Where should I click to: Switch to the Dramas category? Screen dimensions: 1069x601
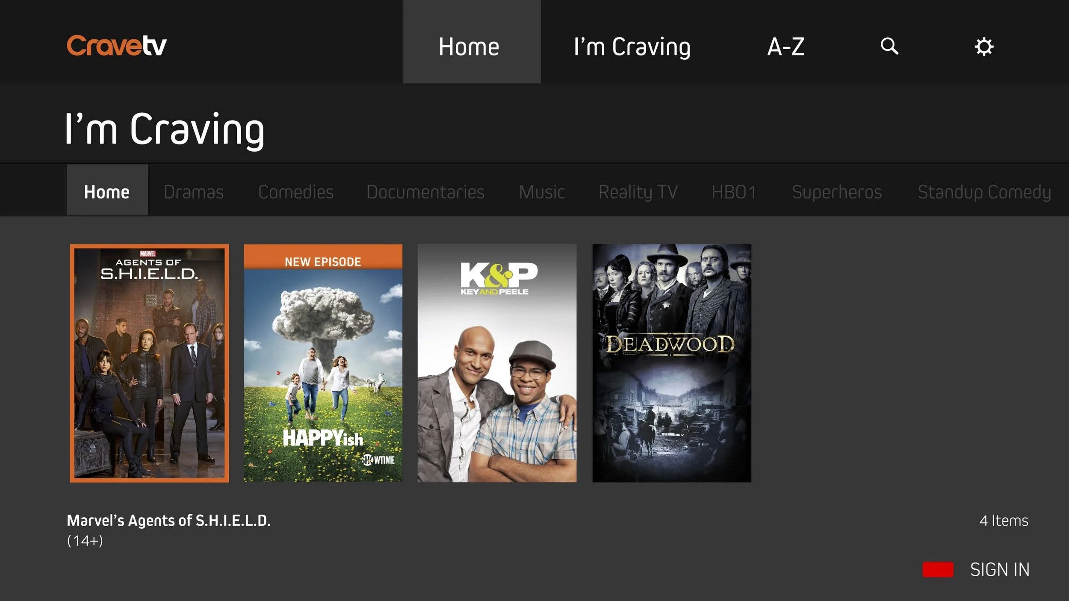(194, 192)
